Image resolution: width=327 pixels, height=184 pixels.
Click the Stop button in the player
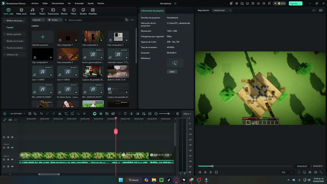[216, 172]
